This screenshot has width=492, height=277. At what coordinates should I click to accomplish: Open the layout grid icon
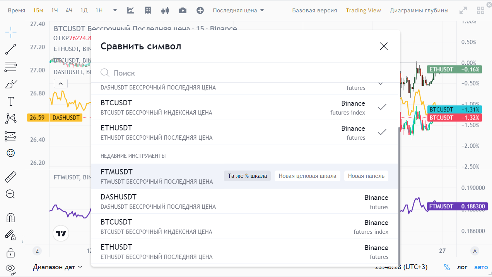[481, 10]
